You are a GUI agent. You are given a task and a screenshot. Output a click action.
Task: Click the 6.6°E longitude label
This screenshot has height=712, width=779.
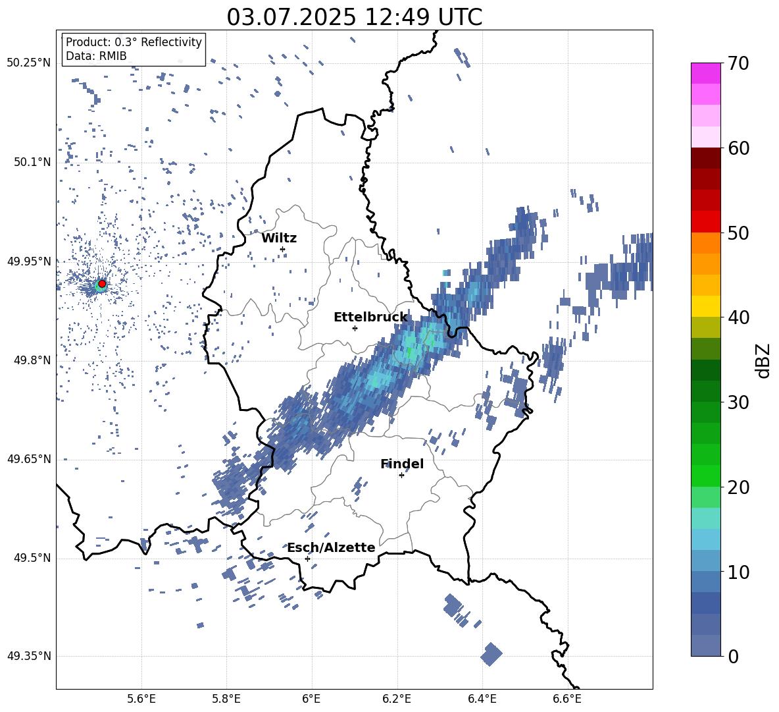click(567, 699)
